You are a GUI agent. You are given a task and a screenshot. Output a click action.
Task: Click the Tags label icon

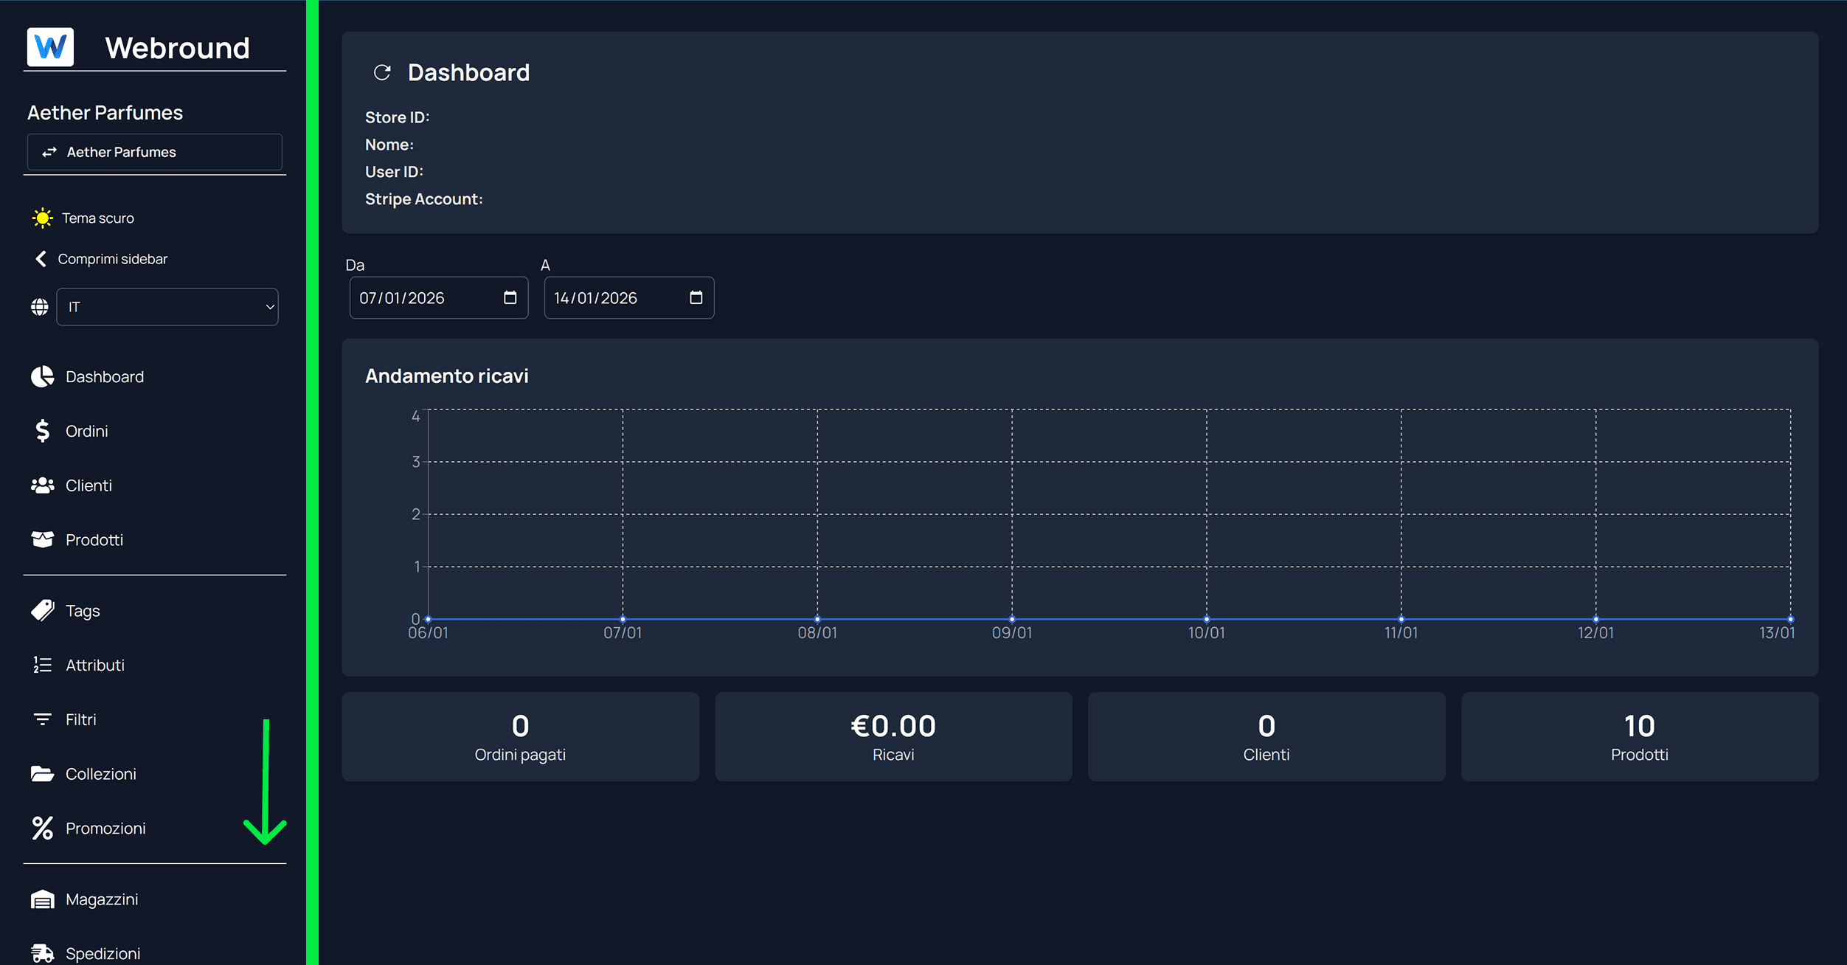(x=42, y=611)
